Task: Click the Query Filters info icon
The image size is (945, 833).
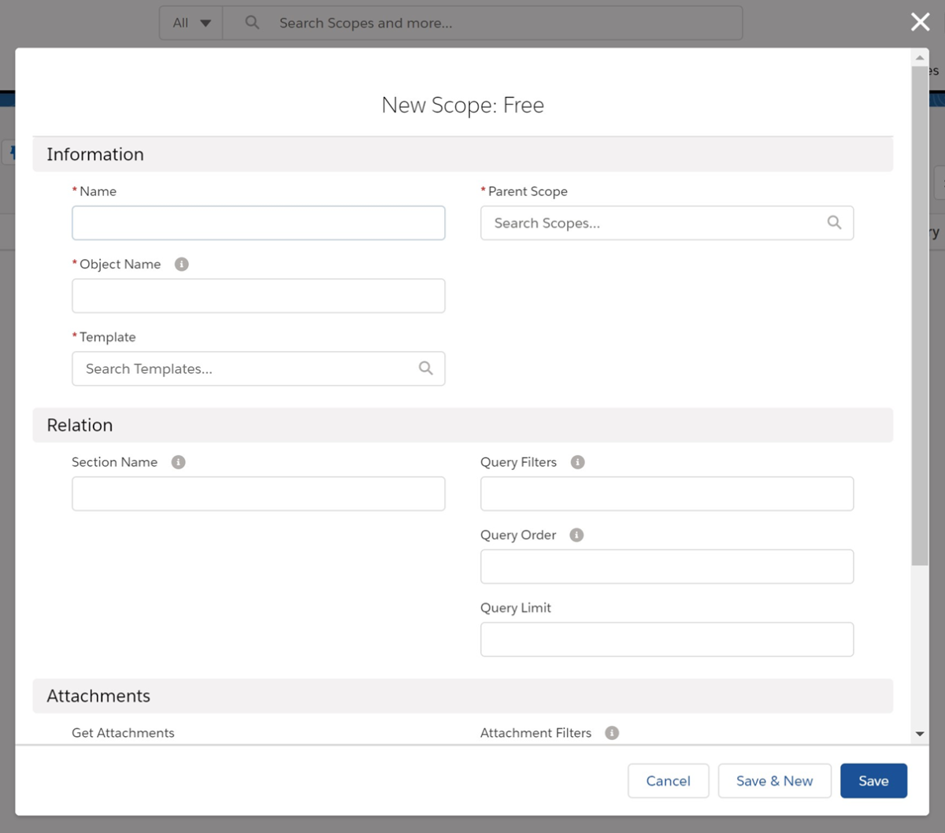Action: (x=578, y=462)
